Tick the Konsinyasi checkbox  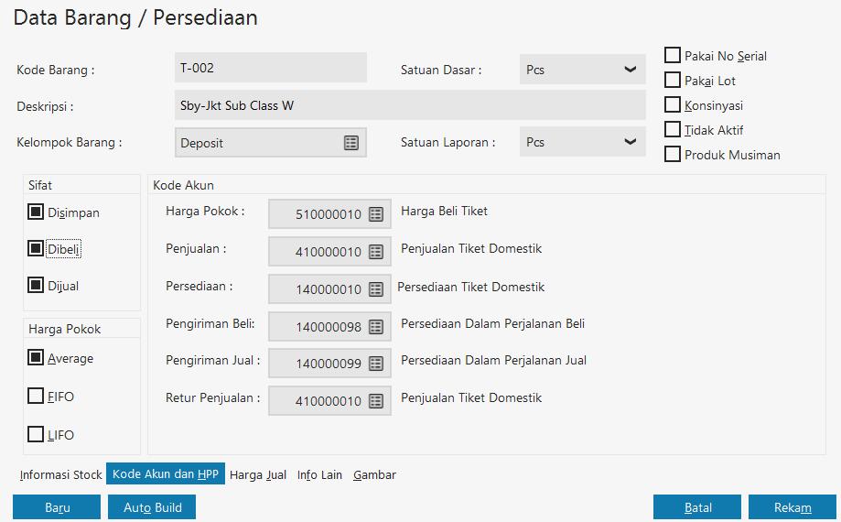pos(674,105)
